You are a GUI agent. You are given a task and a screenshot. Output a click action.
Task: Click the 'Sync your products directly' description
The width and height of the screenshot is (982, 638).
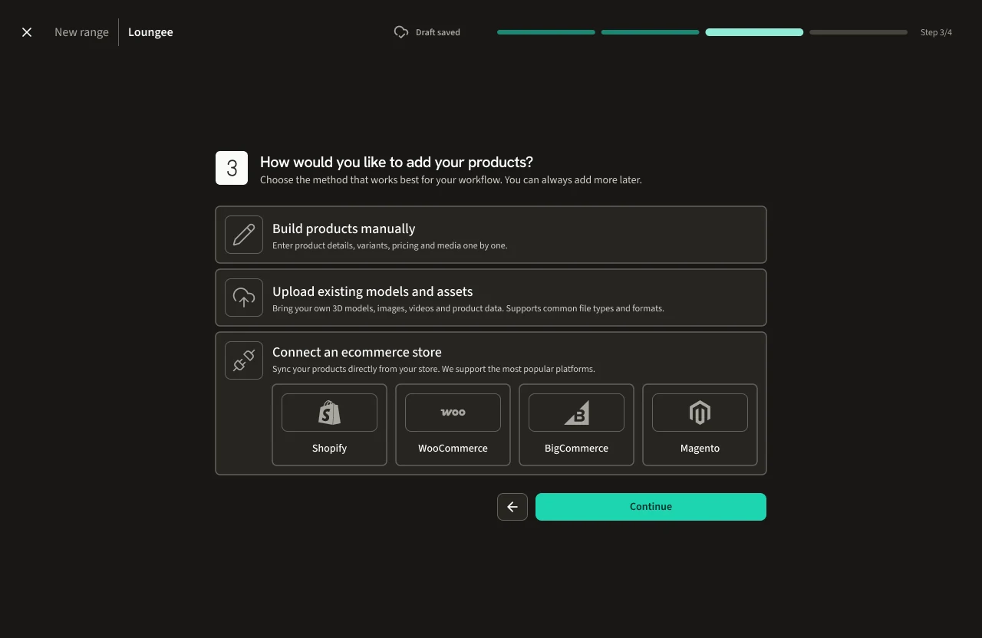tap(433, 369)
